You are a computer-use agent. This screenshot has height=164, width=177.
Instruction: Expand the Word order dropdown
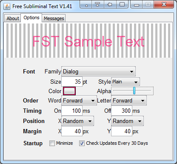click(79, 100)
